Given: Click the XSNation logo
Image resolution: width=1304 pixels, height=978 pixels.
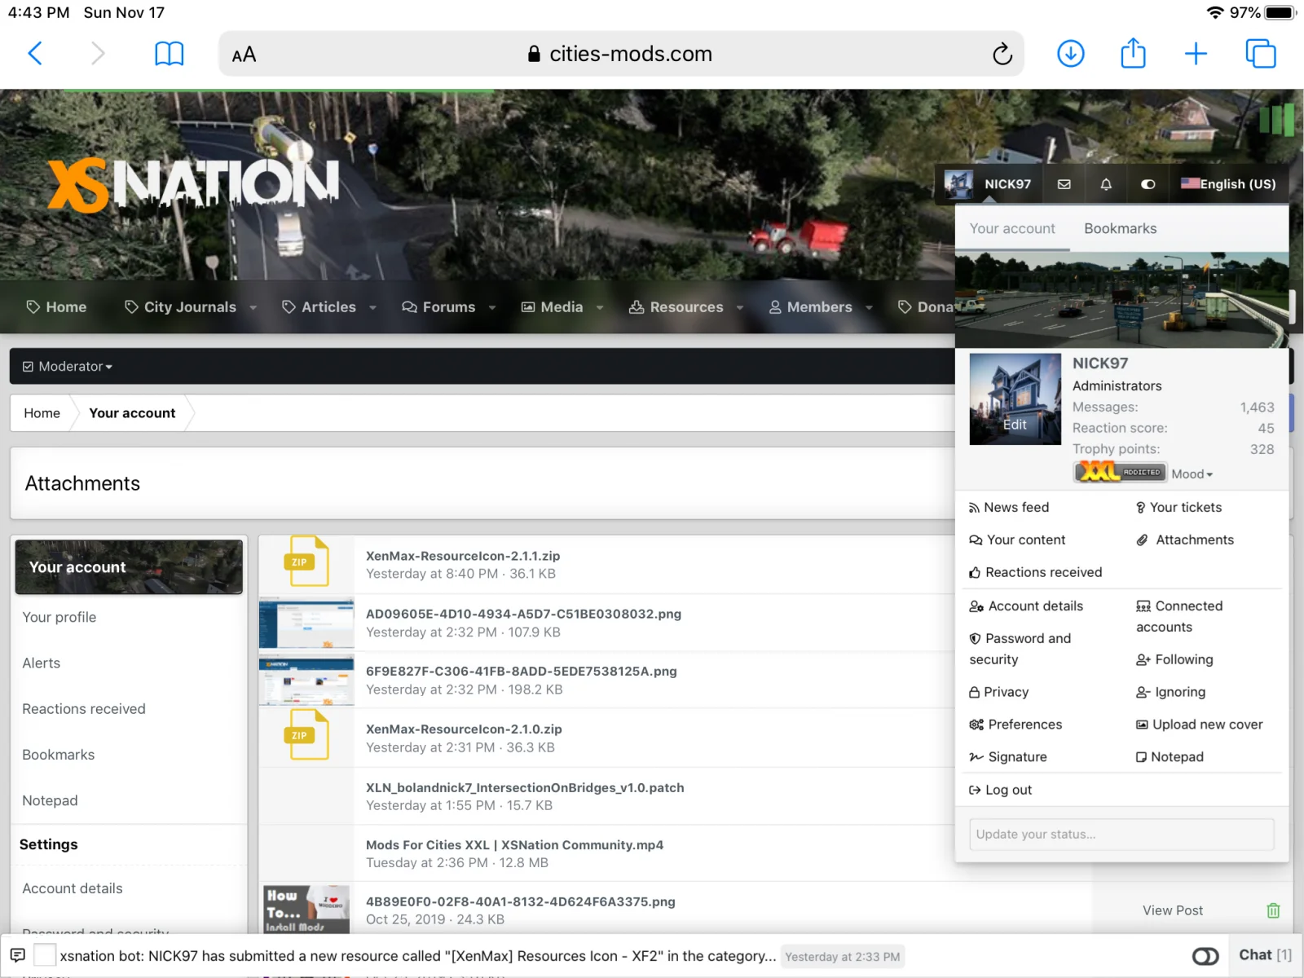Looking at the screenshot, I should pyautogui.click(x=193, y=183).
